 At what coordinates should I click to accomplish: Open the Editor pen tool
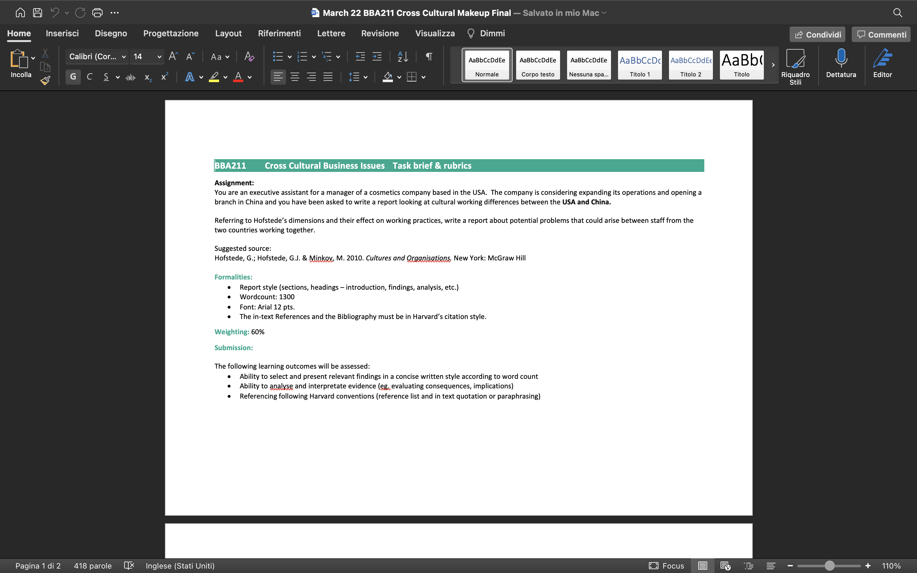click(883, 63)
